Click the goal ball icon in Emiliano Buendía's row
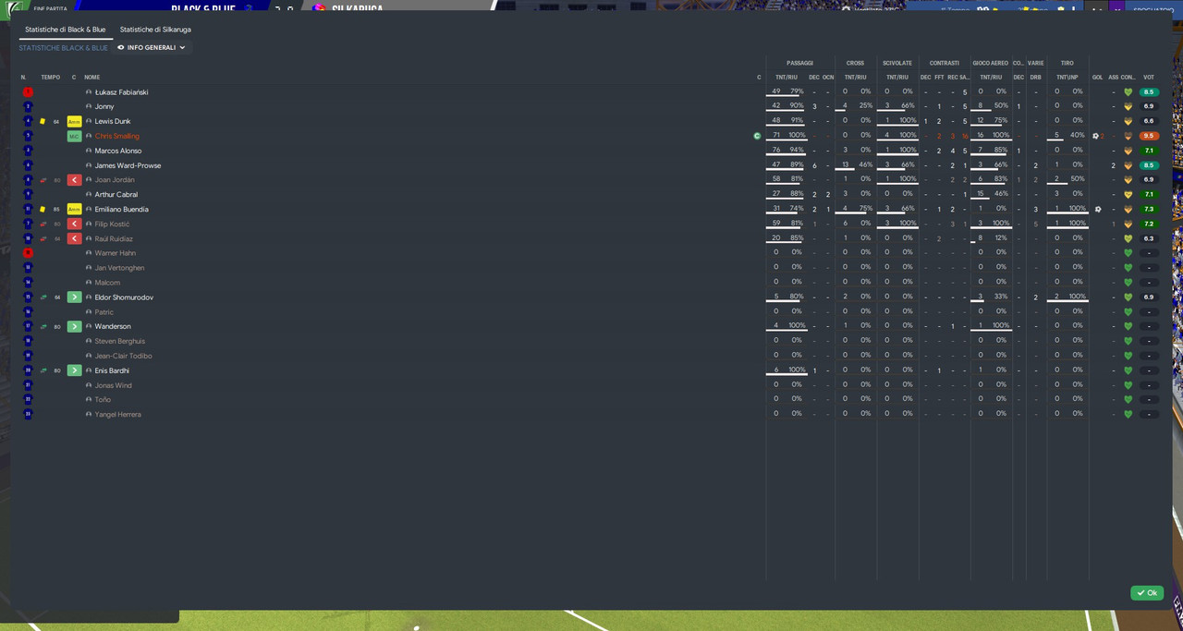 click(x=1098, y=210)
